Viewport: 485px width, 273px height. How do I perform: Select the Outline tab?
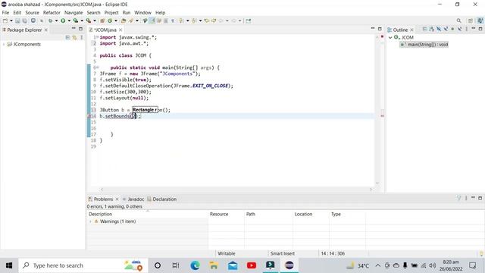400,30
